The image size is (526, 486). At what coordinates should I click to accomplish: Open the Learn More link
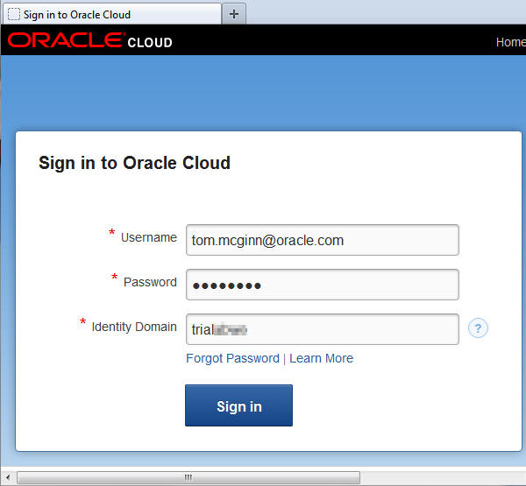pos(321,358)
